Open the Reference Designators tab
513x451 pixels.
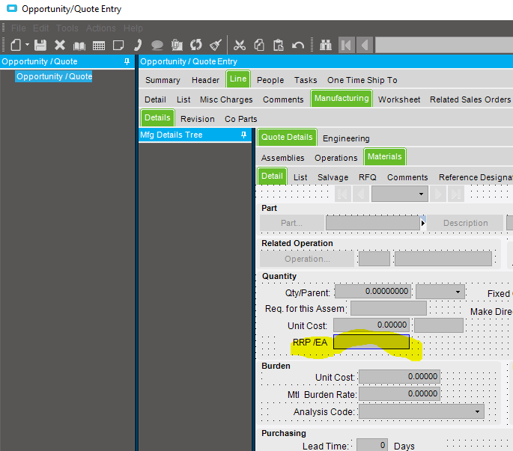[476, 177]
